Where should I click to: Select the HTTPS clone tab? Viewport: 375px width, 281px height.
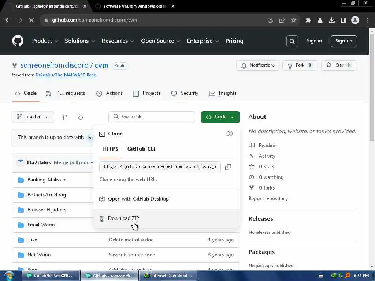(x=110, y=149)
